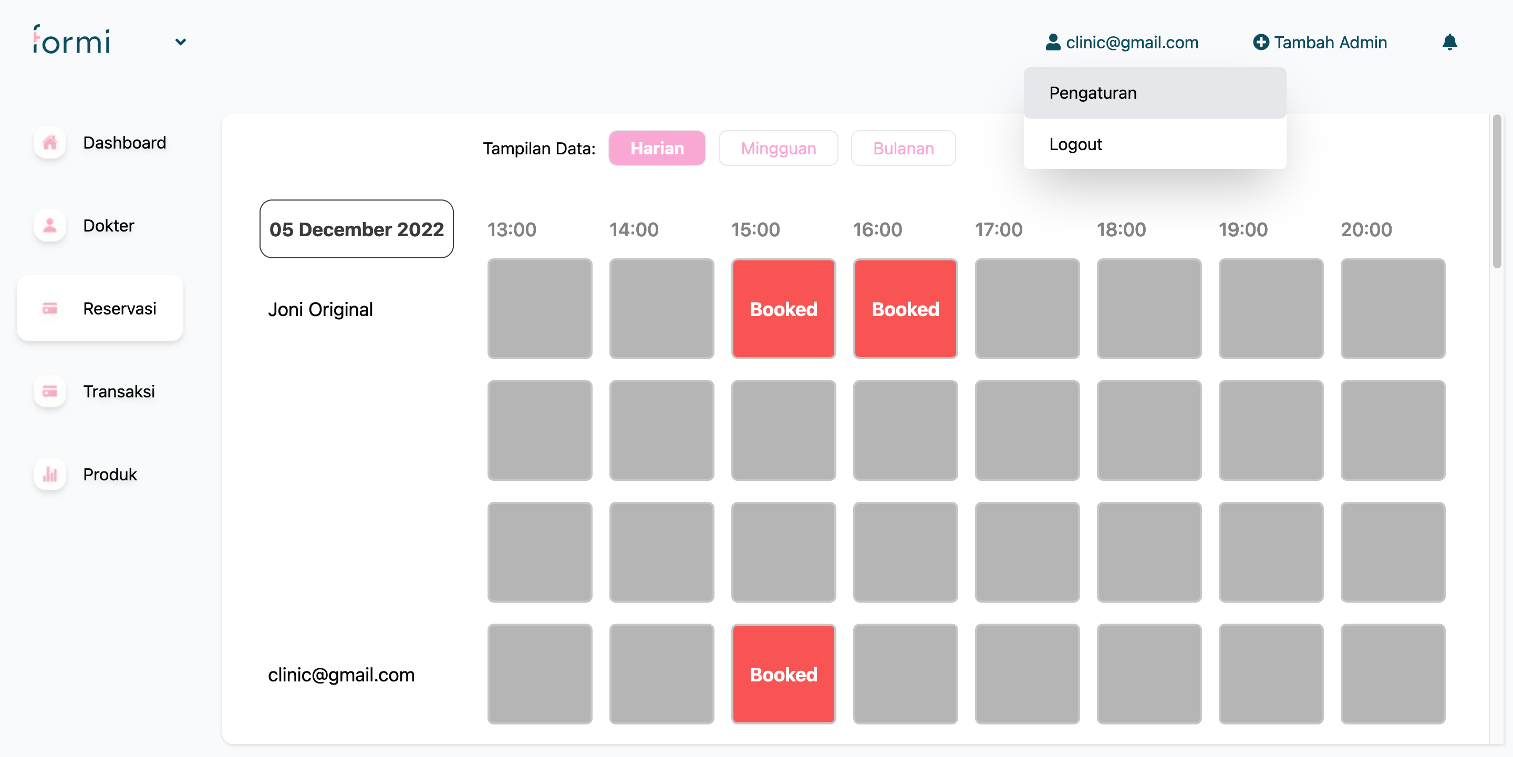
Task: Expand the chevron next to formi logo
Action: click(180, 42)
